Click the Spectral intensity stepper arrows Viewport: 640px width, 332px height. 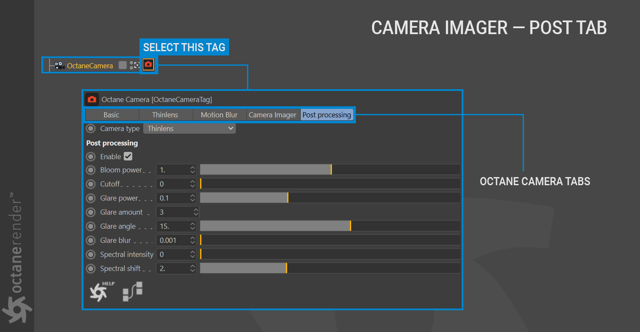(x=192, y=254)
